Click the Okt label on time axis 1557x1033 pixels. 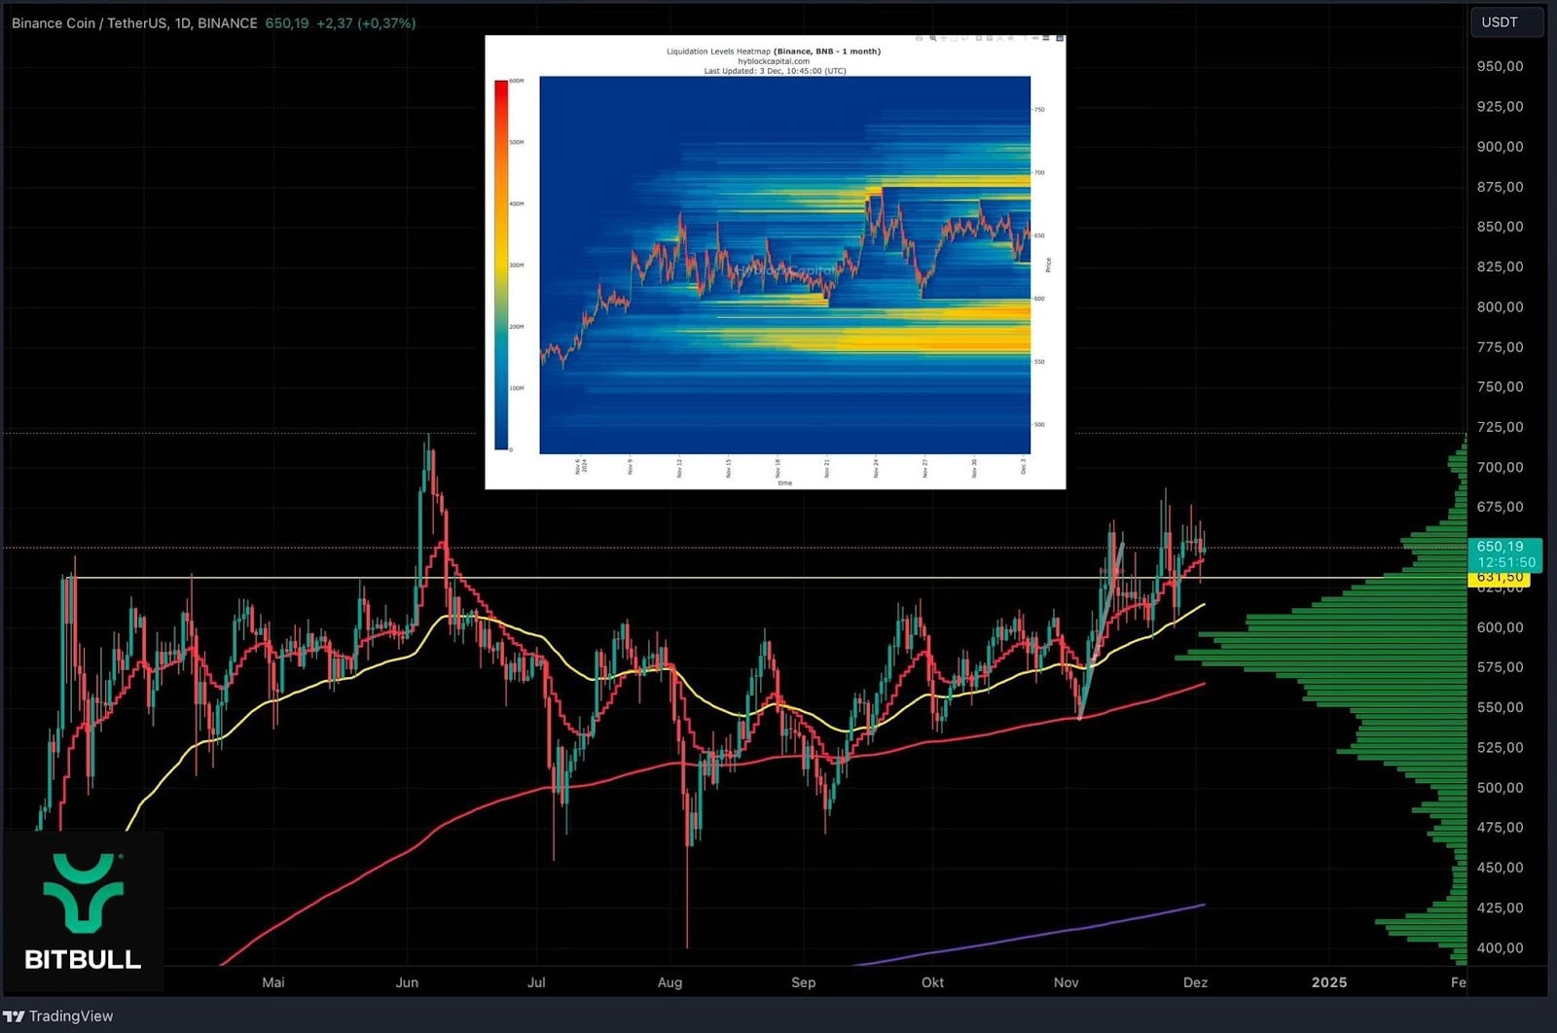coord(932,982)
